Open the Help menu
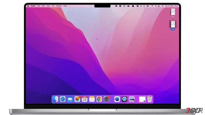This screenshot has width=205, height=115. pyautogui.click(x=65, y=6)
